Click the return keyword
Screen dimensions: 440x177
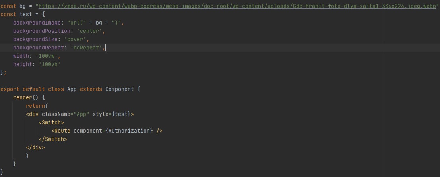coord(35,106)
